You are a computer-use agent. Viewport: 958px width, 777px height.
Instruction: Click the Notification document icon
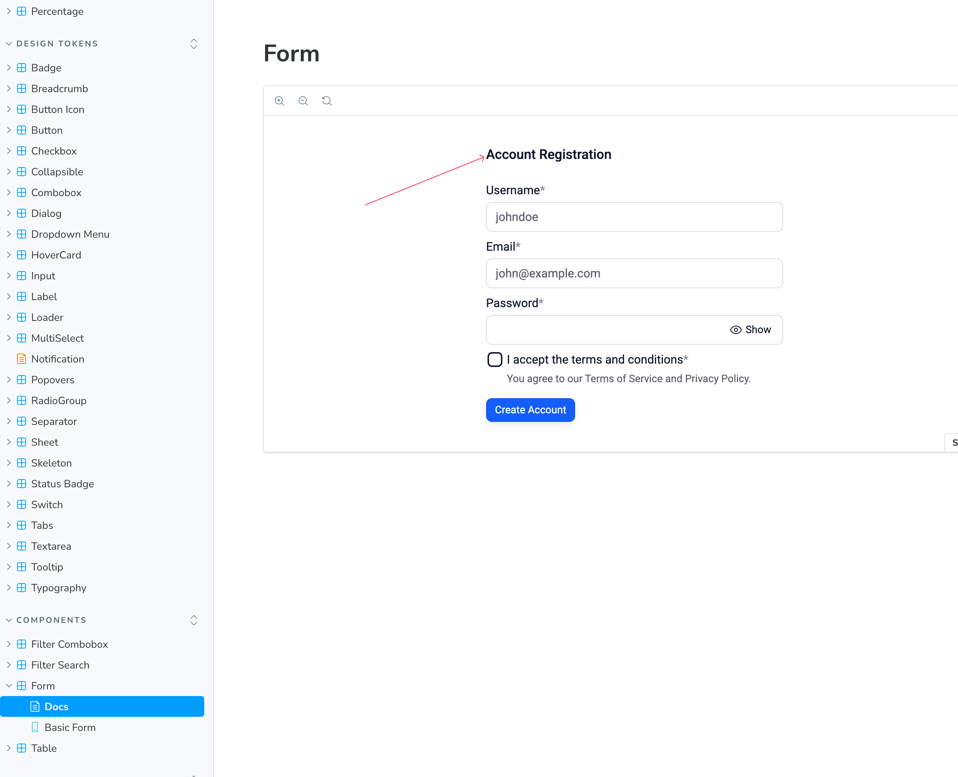21,359
